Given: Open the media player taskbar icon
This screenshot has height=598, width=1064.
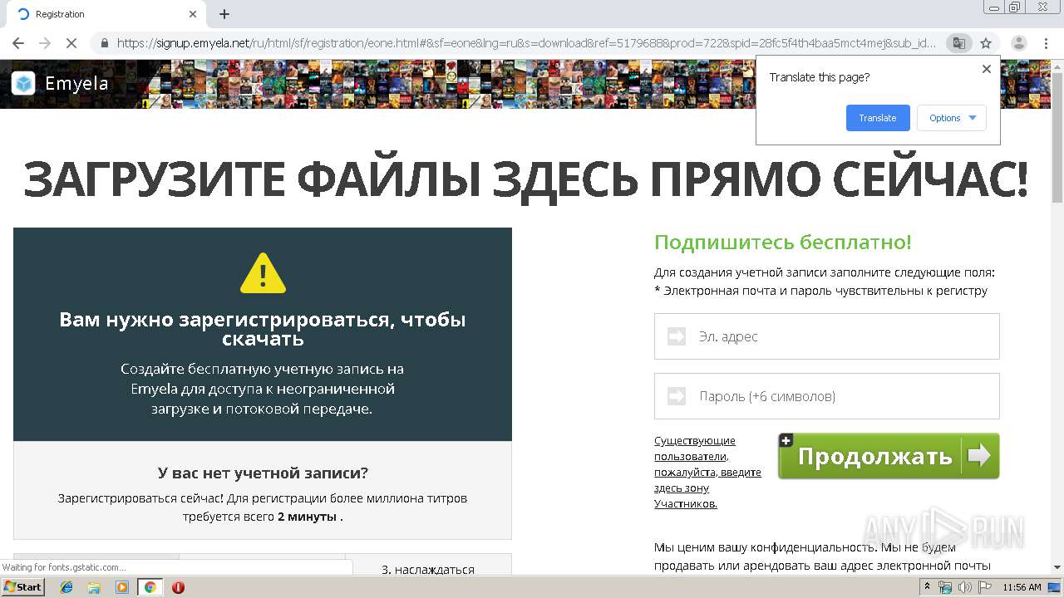Looking at the screenshot, I should [x=122, y=587].
